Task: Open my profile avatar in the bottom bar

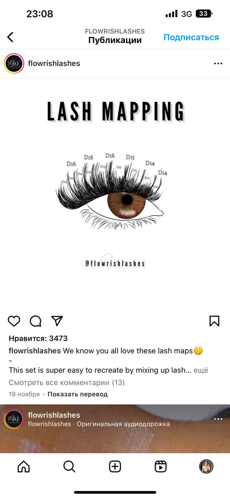Action: (206, 466)
